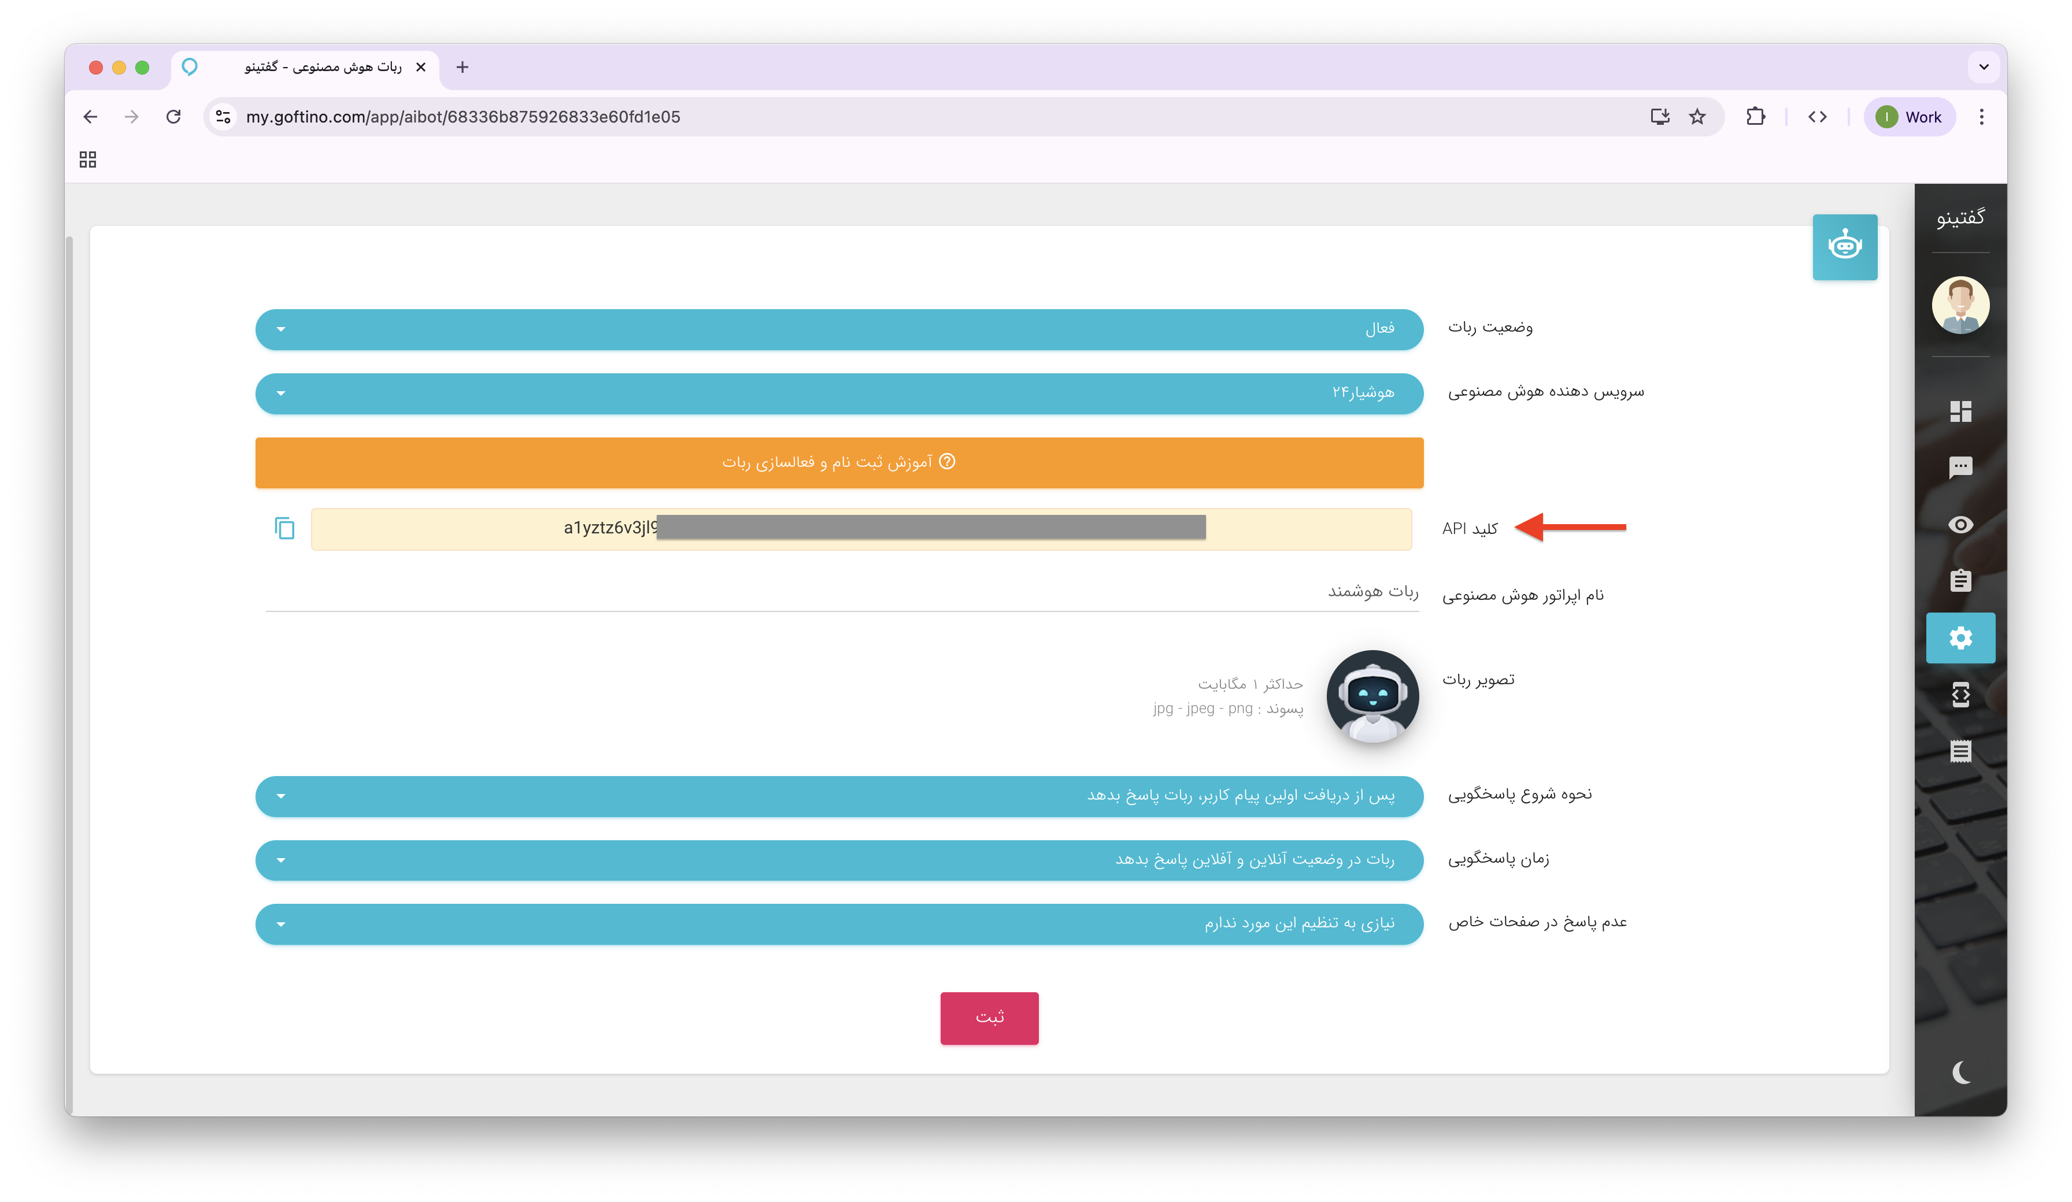The height and width of the screenshot is (1202, 2072).
Task: Toggle dark mode moon icon
Action: coord(1961,1072)
